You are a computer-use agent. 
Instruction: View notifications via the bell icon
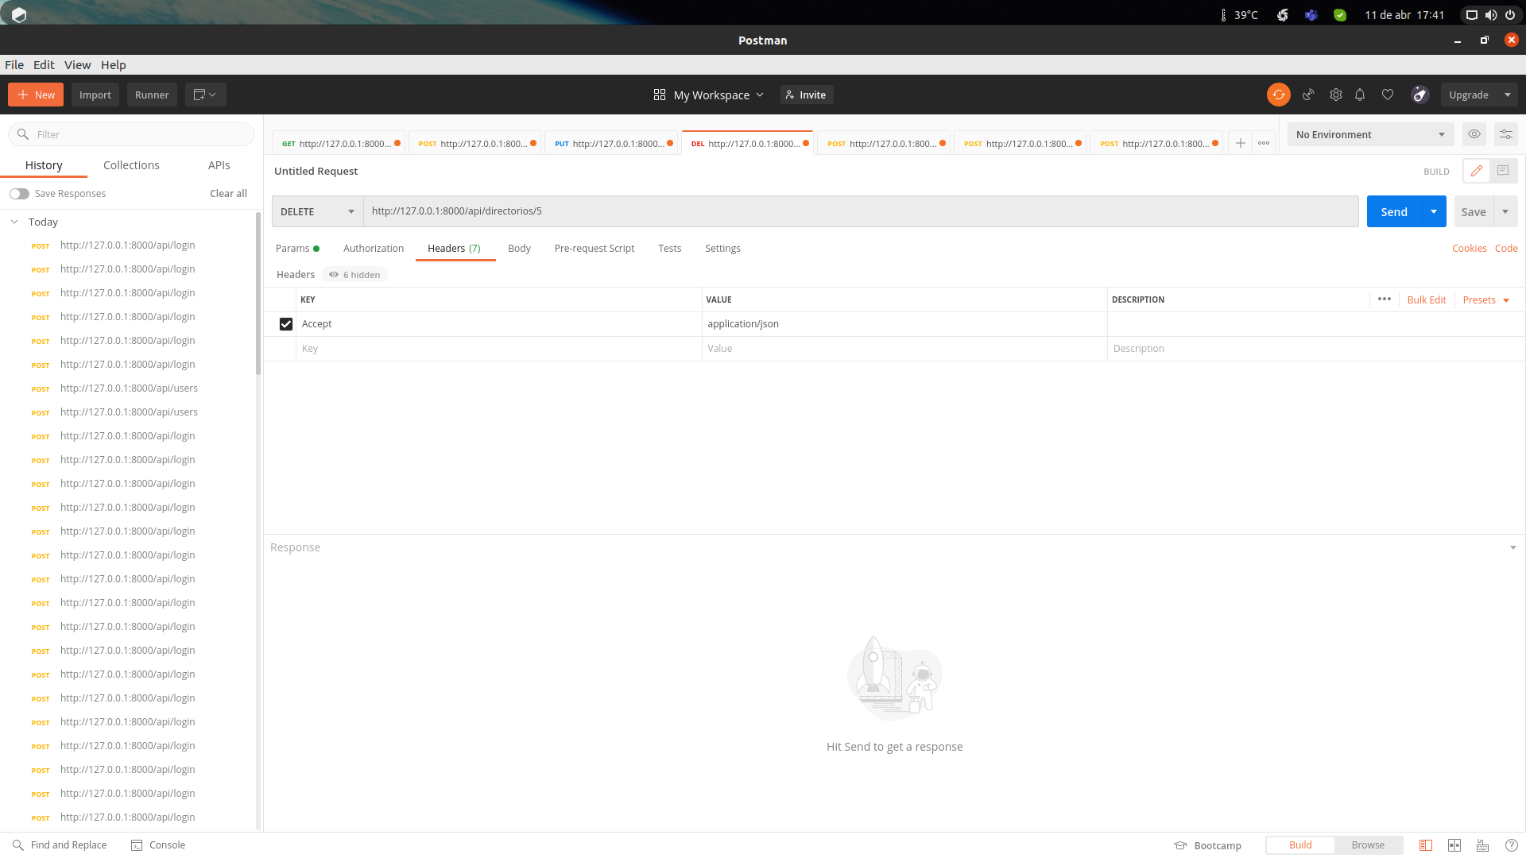point(1360,95)
